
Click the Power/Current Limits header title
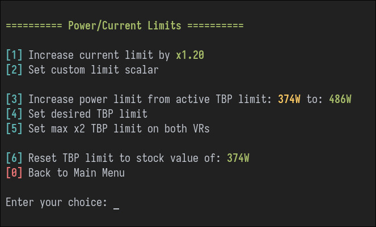pyautogui.click(x=125, y=26)
